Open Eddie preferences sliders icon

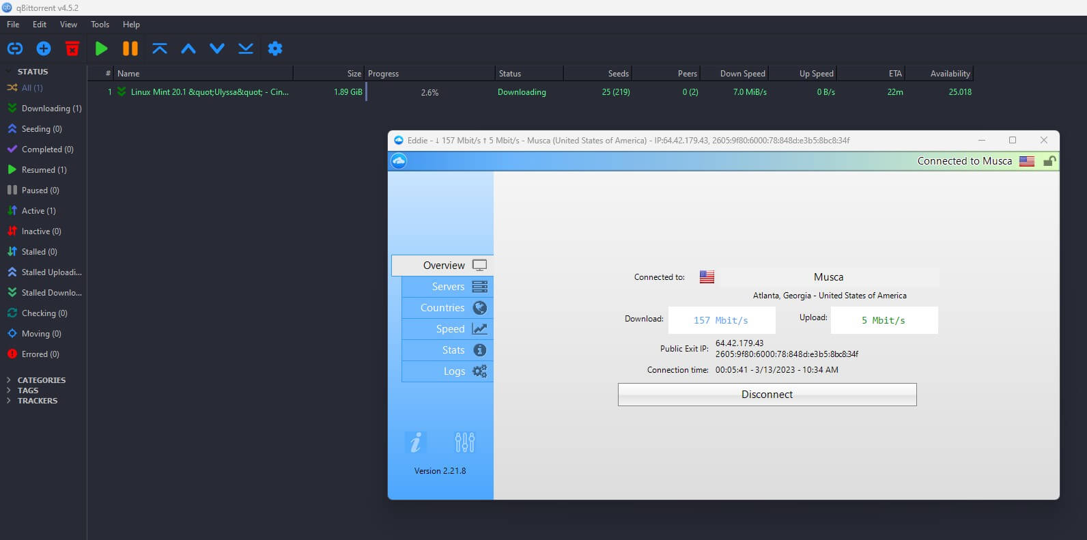(464, 442)
